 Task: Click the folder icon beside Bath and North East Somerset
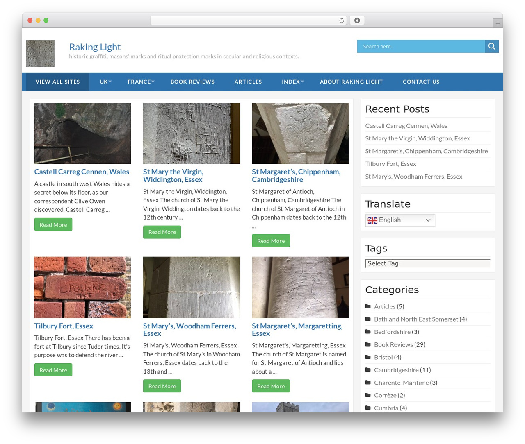point(368,319)
